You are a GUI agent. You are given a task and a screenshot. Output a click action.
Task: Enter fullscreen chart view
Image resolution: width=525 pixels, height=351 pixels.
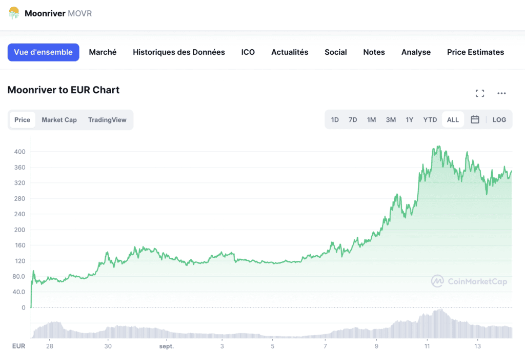pos(480,93)
